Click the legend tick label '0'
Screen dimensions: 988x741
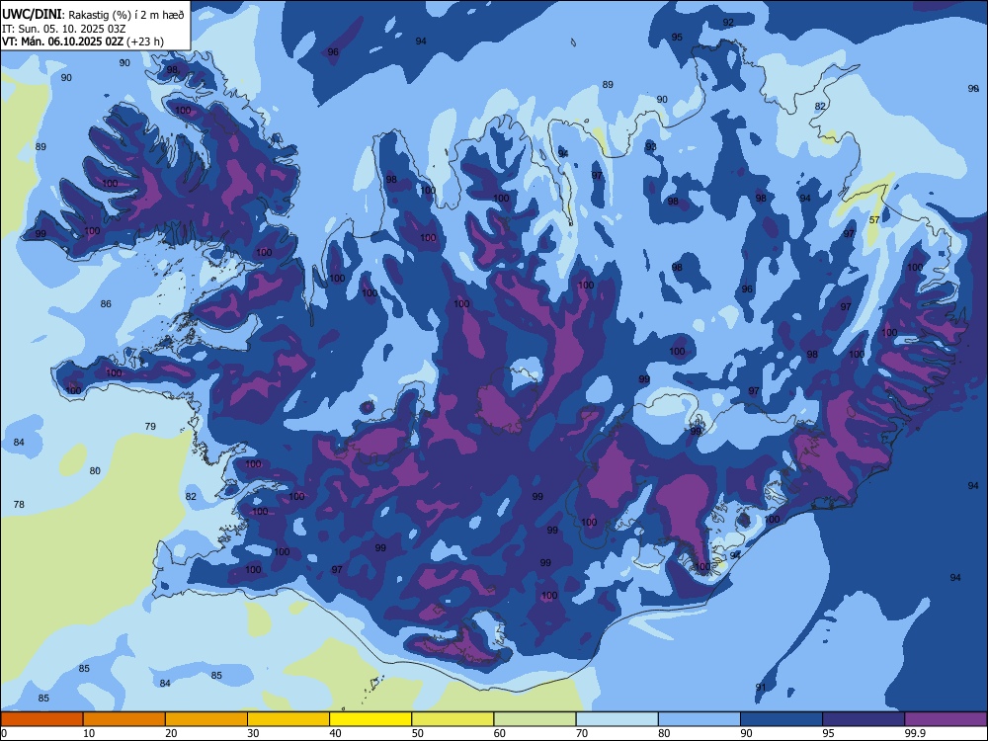click(4, 733)
